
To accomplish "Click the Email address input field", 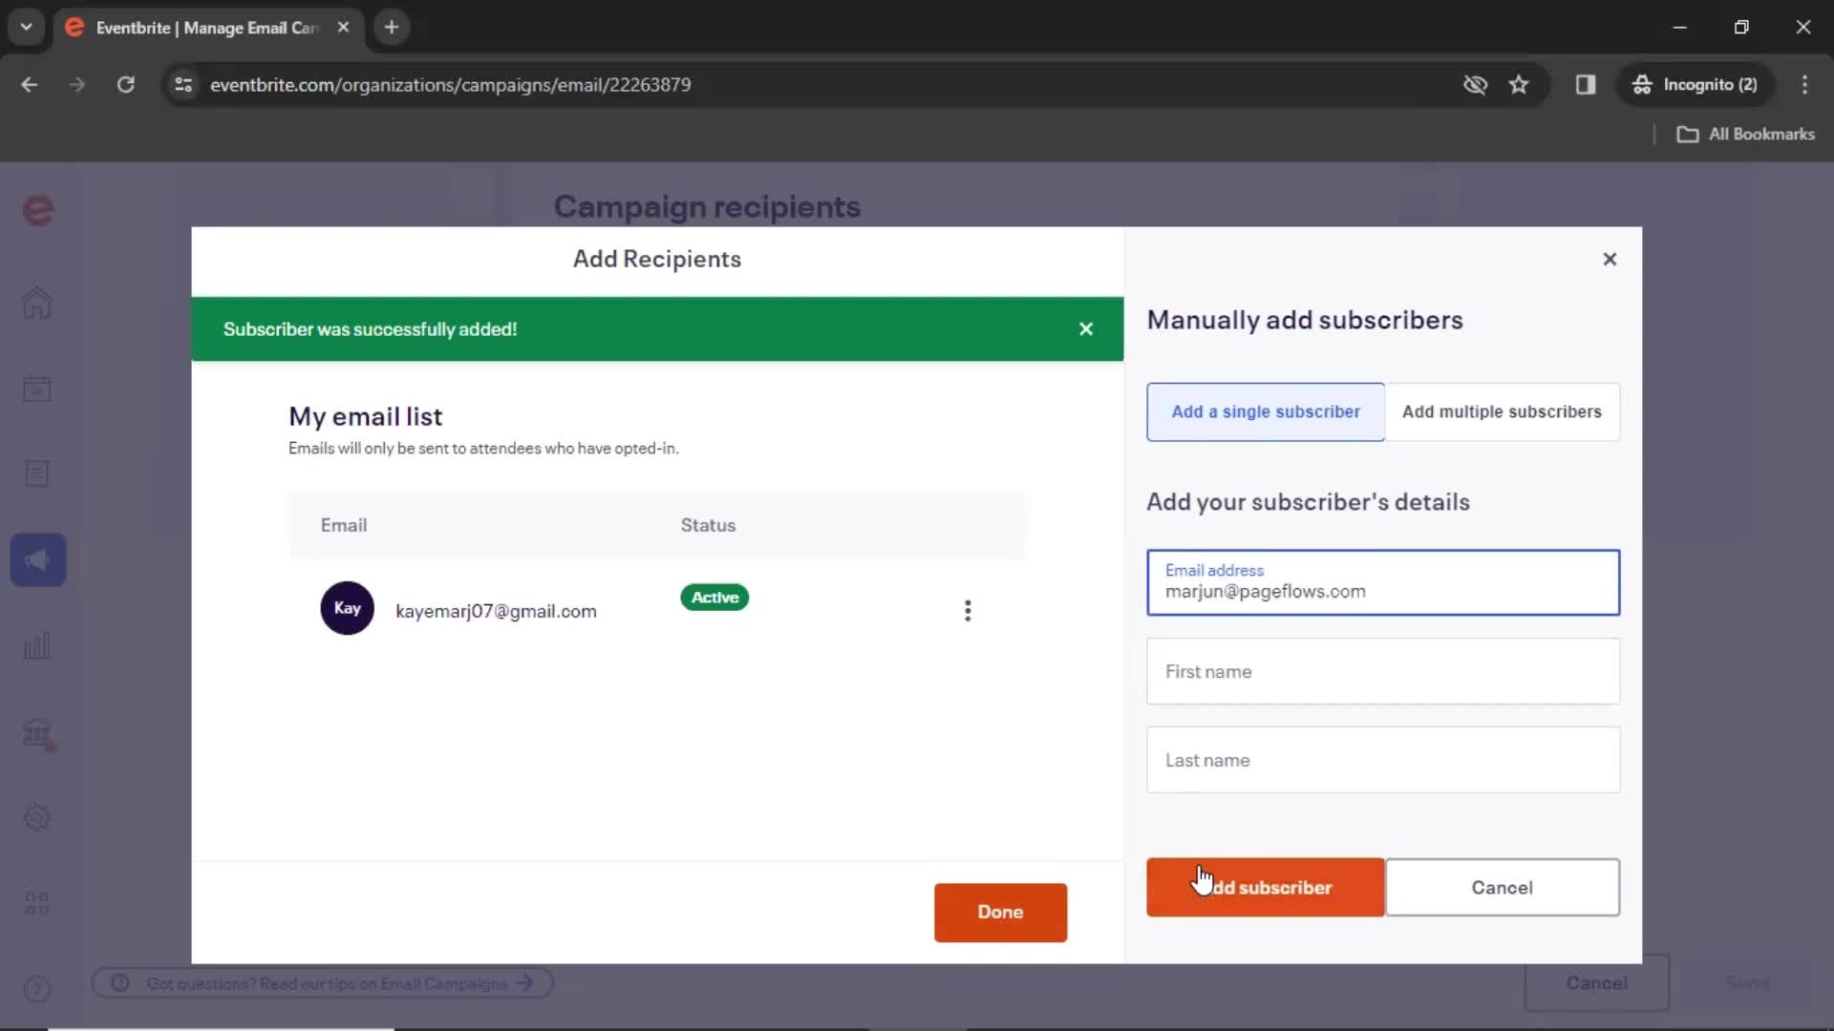I will (1383, 582).
